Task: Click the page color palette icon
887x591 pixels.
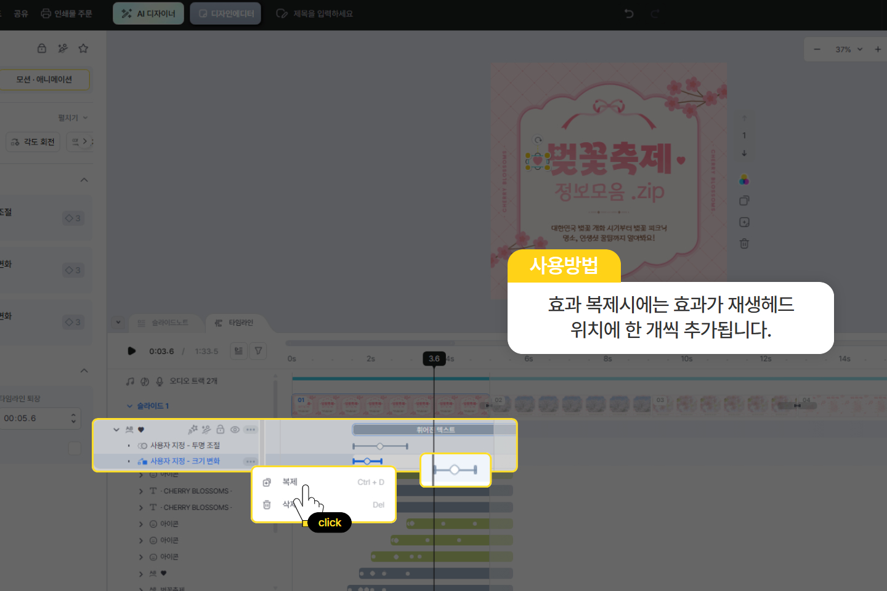Action: click(744, 180)
